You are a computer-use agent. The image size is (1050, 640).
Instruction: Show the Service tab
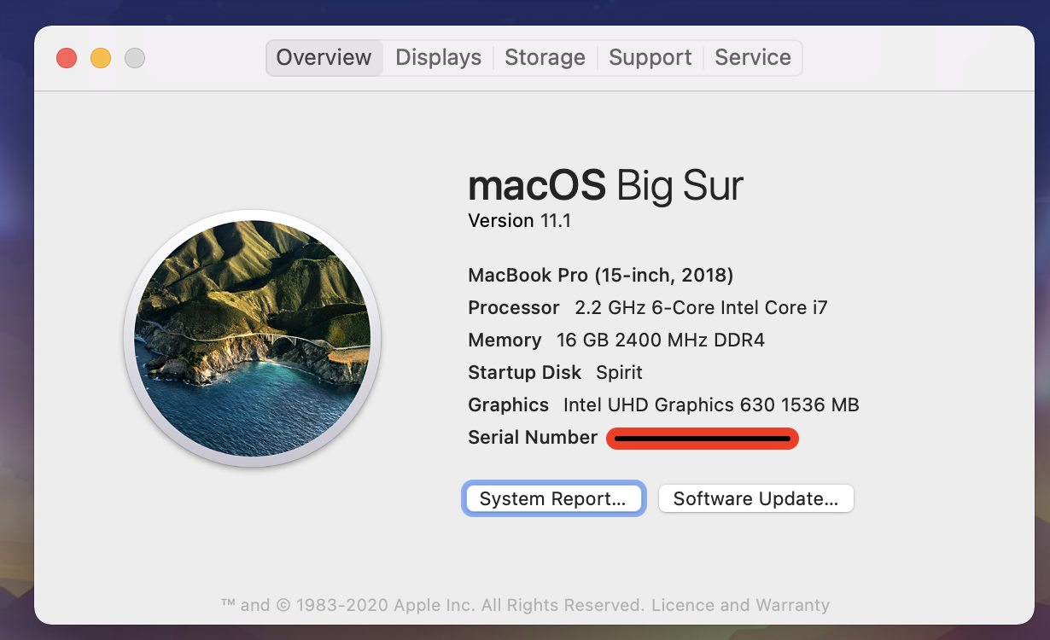pos(752,58)
